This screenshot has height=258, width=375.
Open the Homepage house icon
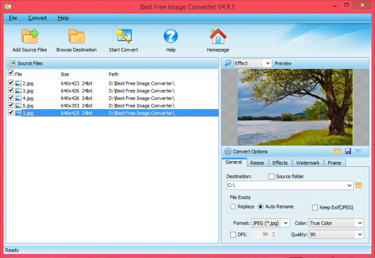[x=218, y=36]
